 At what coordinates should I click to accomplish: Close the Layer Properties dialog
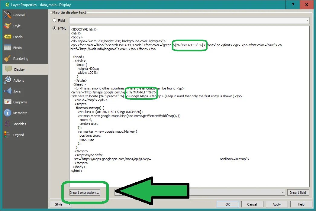pyautogui.click(x=307, y=5)
